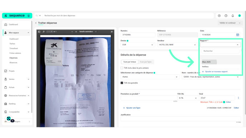Open the notifications bell
This screenshot has width=246, height=138.
point(233,16)
